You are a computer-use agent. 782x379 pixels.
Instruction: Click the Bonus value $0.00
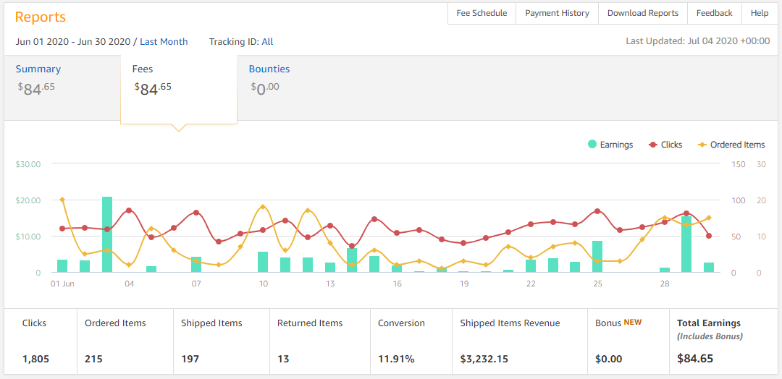[x=608, y=359]
